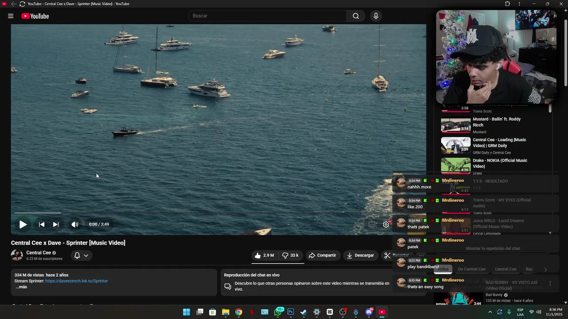Dislike the Sprinter video

[291, 255]
